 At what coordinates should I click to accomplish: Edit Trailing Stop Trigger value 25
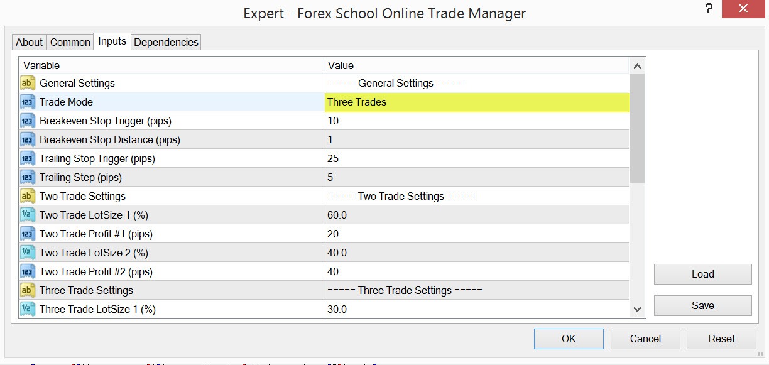pos(476,158)
